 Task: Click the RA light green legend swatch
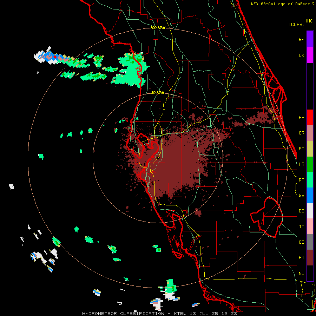point(310,180)
